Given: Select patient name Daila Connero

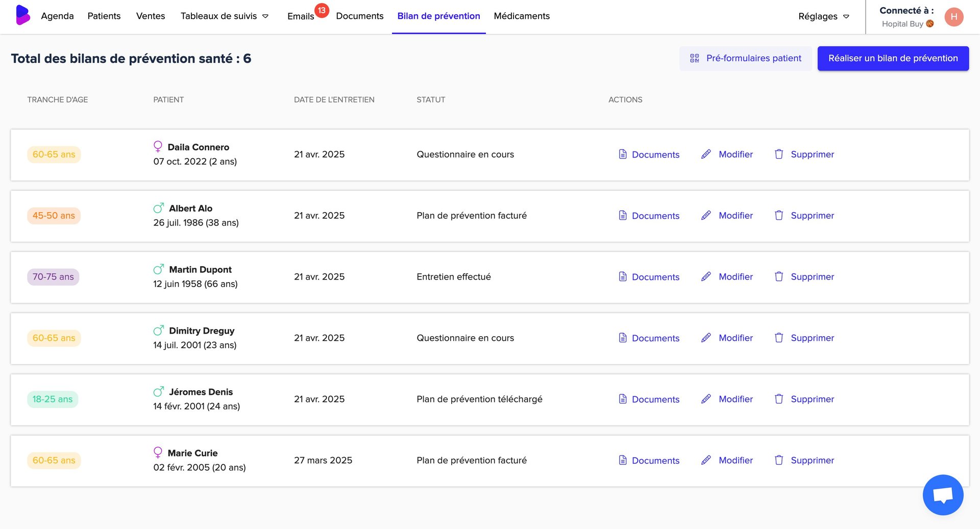Looking at the screenshot, I should (198, 147).
